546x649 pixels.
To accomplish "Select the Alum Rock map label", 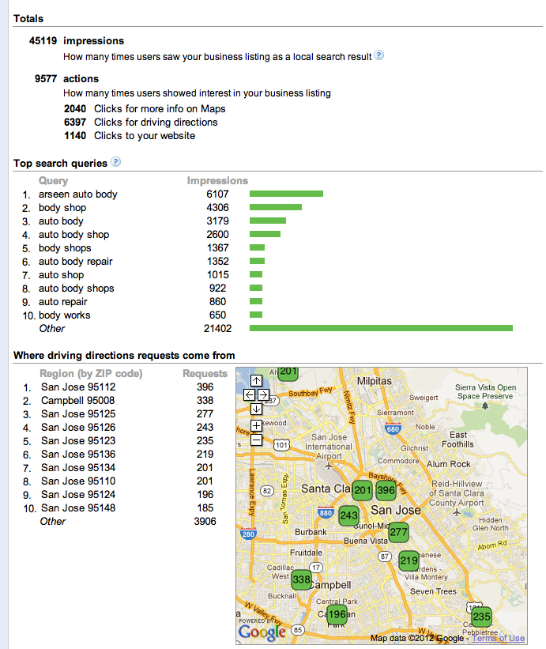I will coord(449,464).
